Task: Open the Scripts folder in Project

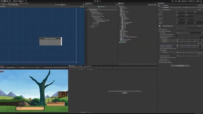Action: (x=124, y=33)
